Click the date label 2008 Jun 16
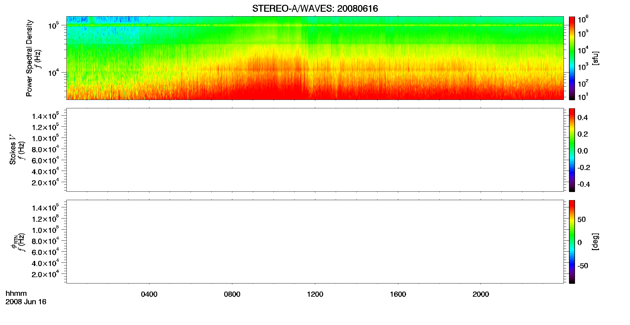Image resolution: width=630 pixels, height=325 pixels. coord(26,302)
